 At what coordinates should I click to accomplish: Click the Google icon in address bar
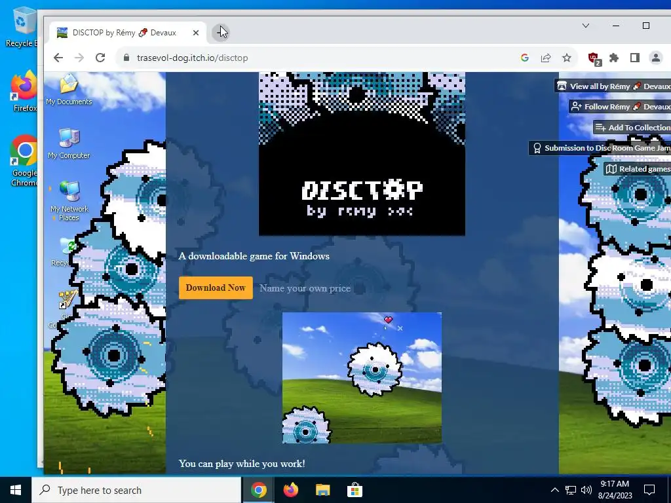pyautogui.click(x=525, y=58)
